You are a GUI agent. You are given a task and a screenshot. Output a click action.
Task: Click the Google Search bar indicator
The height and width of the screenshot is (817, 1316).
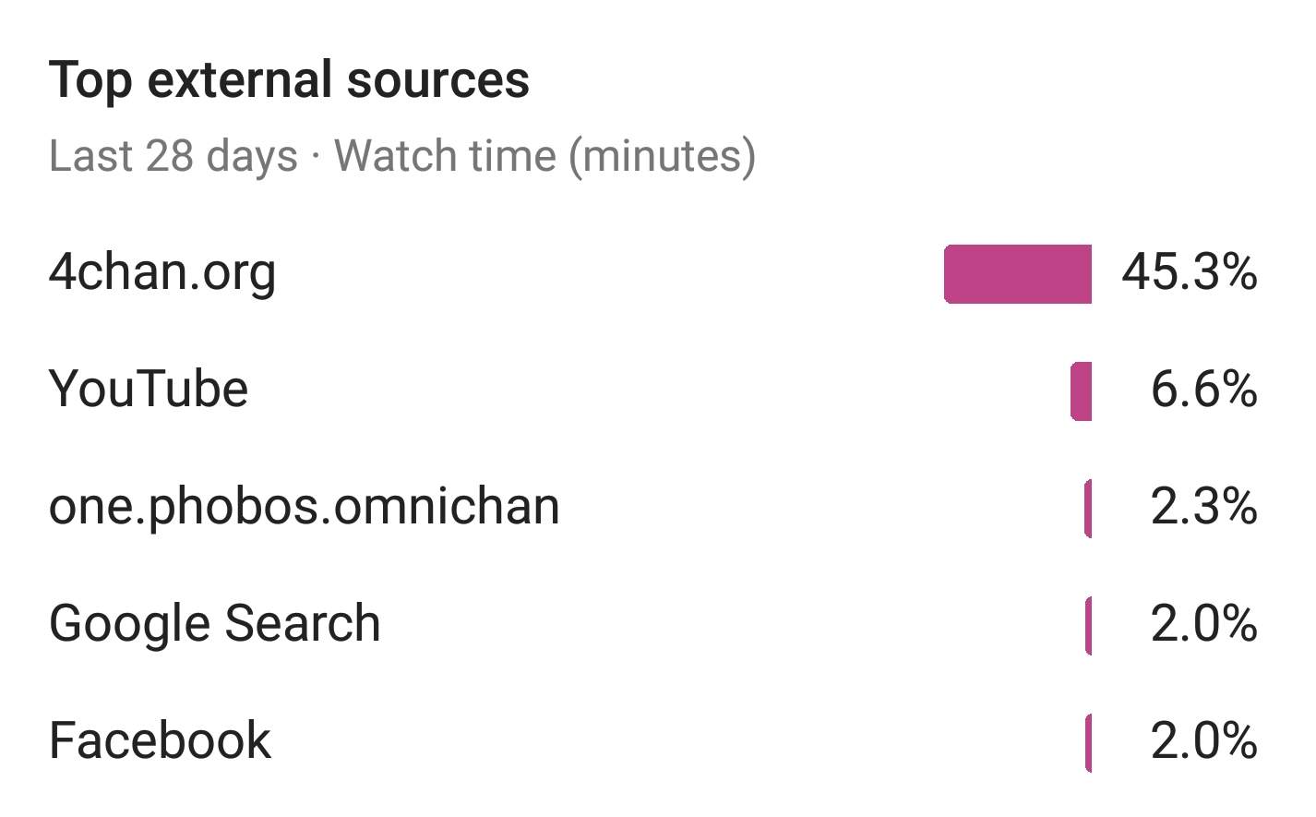(1089, 625)
